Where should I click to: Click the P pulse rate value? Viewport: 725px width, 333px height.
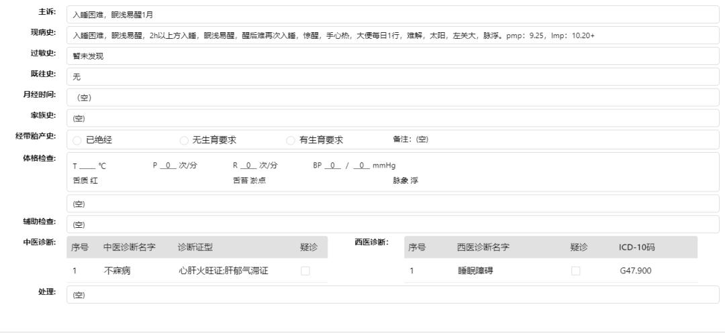click(168, 165)
